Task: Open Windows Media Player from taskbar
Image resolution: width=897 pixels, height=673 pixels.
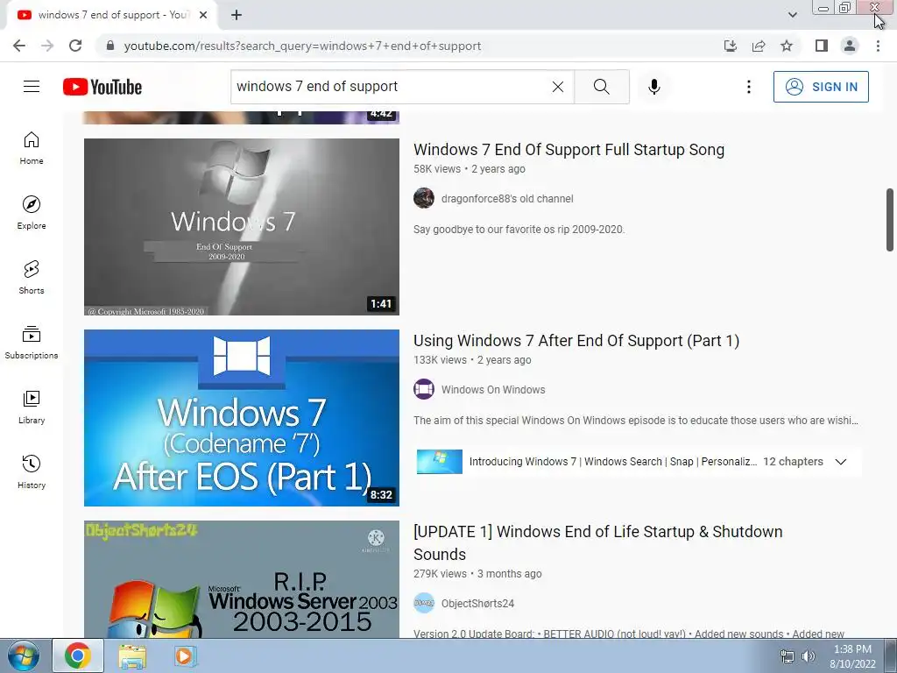Action: 185,656
